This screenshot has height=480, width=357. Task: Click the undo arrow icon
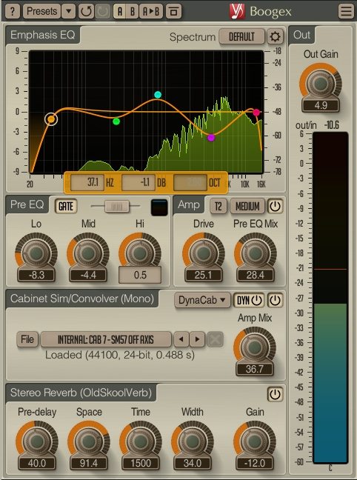(86, 12)
